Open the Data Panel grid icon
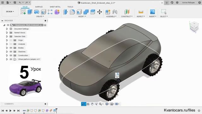This screenshot has height=114, width=202. pyautogui.click(x=3, y=3)
